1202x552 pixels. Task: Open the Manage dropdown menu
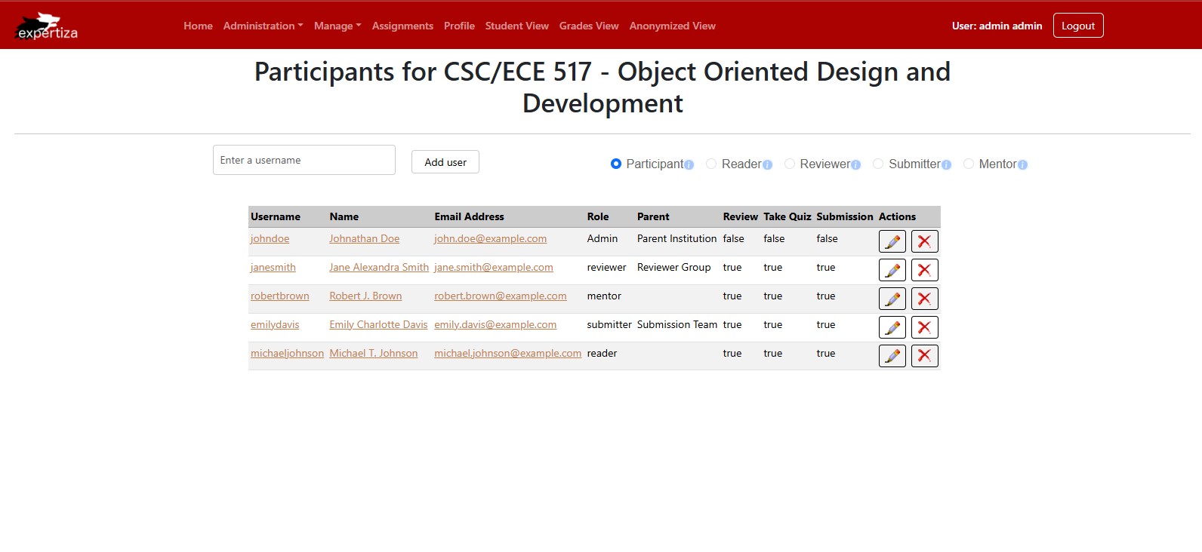(x=337, y=26)
